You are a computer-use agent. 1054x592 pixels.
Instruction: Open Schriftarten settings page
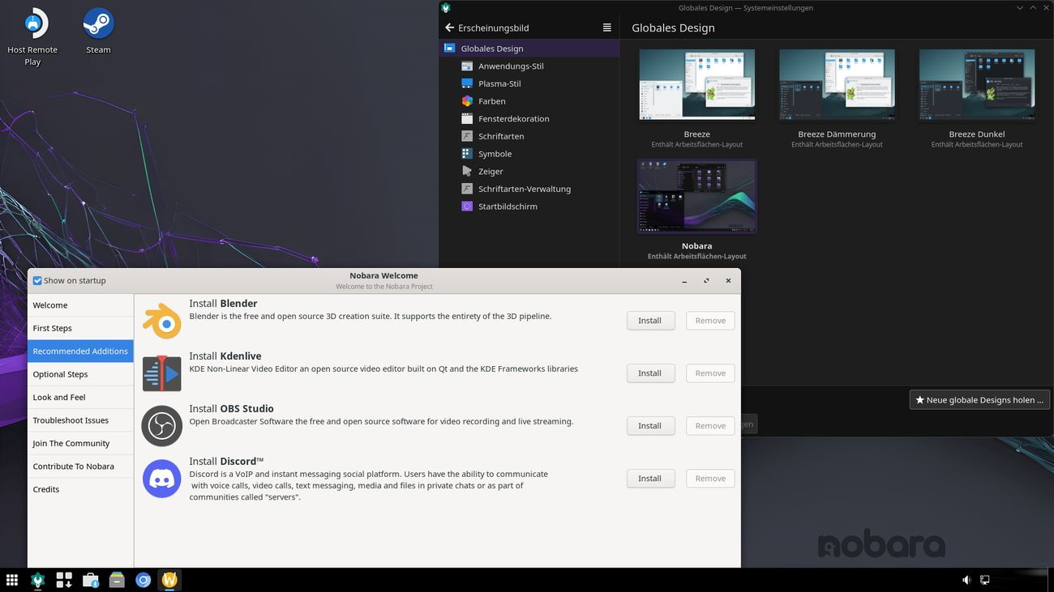tap(529, 136)
